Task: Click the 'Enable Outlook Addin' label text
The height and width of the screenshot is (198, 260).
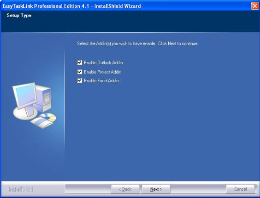Action: point(103,63)
